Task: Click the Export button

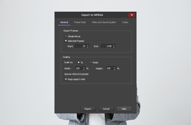Action: point(88,109)
